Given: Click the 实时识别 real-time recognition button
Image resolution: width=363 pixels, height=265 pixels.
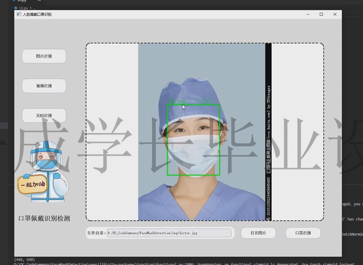Looking at the screenshot, I should point(44,115).
